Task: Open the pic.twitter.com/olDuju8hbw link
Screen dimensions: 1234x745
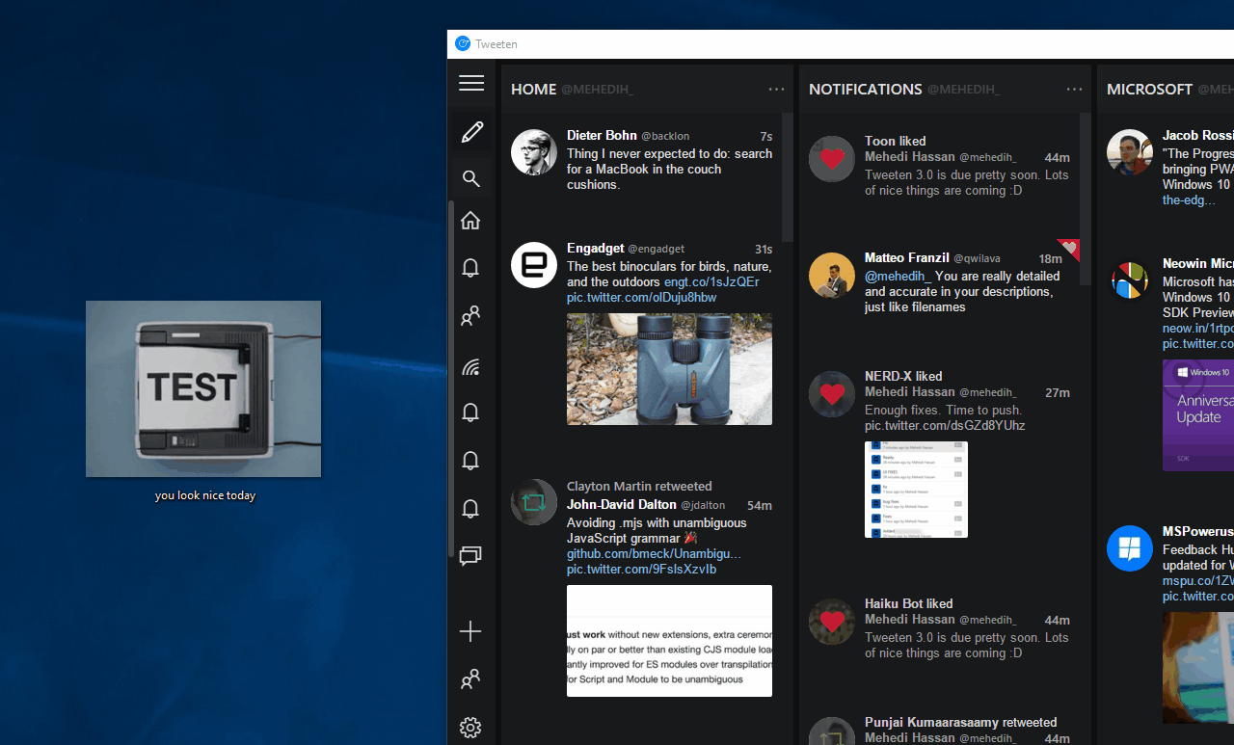Action: 642,297
